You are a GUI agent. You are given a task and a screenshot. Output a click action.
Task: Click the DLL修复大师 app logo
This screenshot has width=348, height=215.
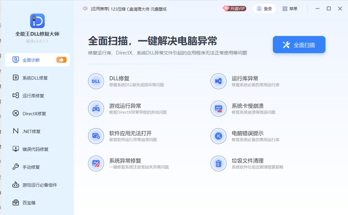coord(37,20)
